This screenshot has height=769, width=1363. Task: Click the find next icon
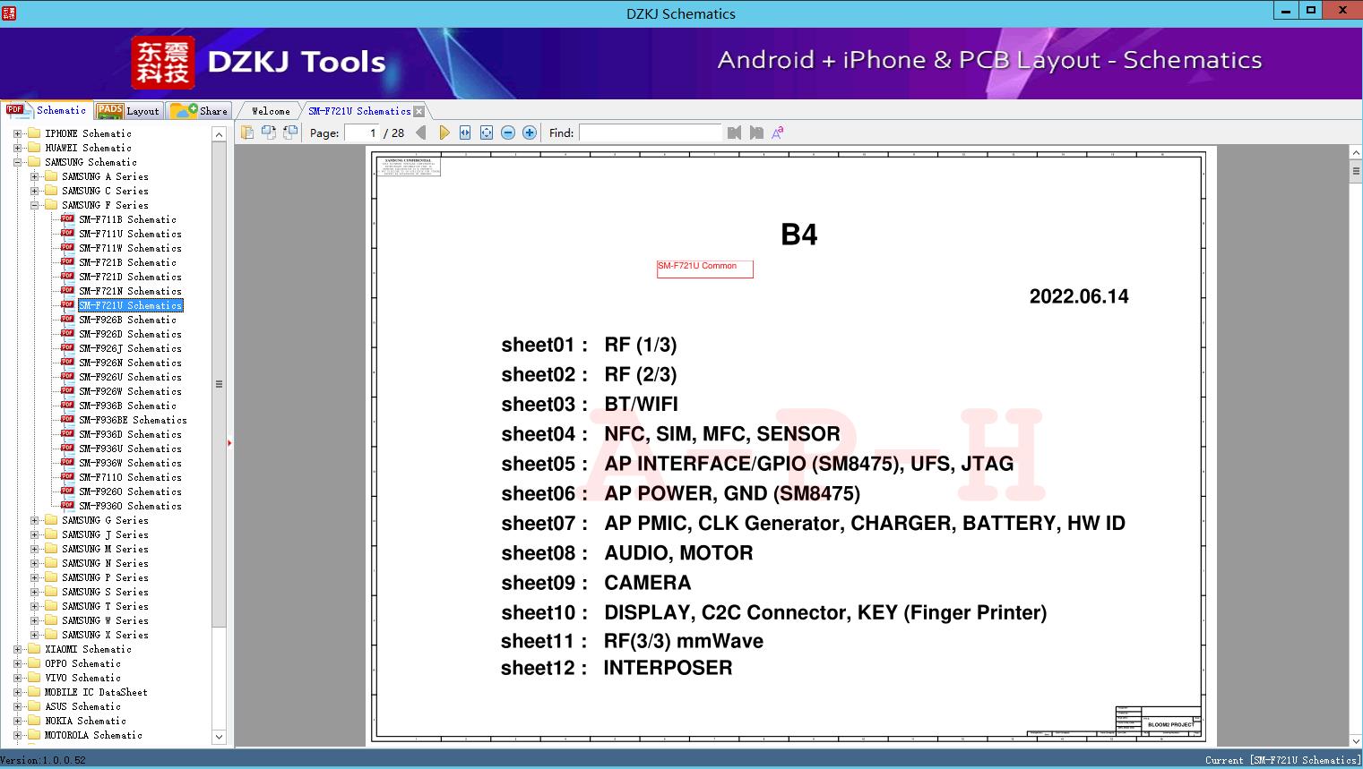(x=756, y=132)
